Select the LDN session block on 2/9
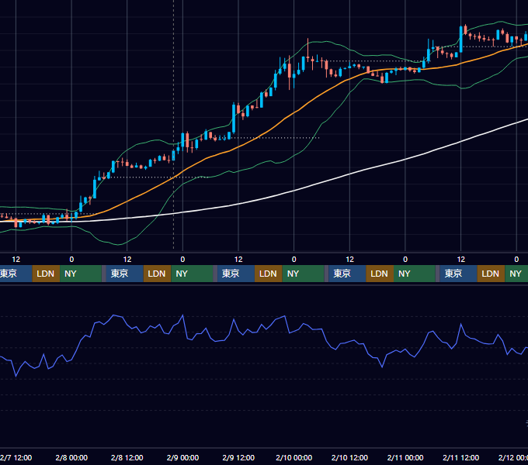This screenshot has width=528, height=465. pyautogui.click(x=269, y=274)
